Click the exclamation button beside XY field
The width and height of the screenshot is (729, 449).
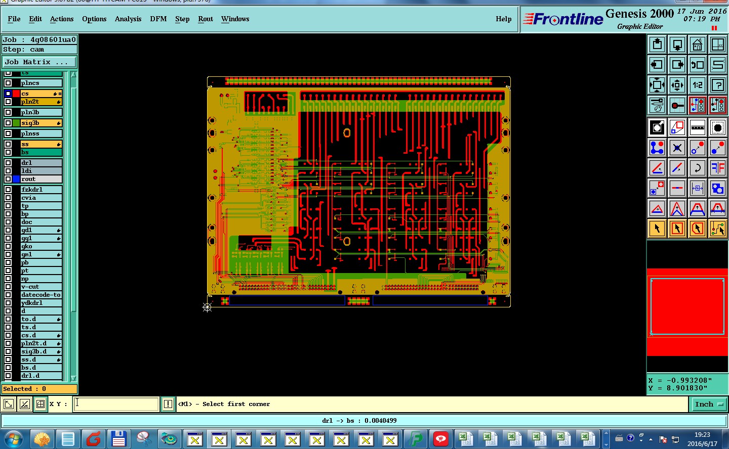[168, 404]
